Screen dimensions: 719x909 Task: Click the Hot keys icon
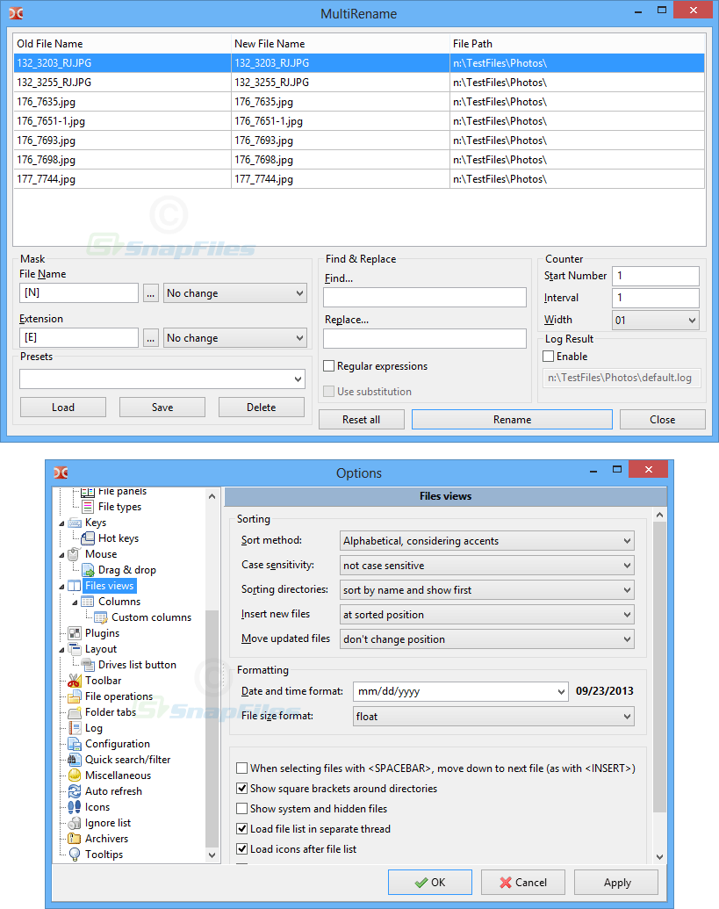(x=88, y=538)
